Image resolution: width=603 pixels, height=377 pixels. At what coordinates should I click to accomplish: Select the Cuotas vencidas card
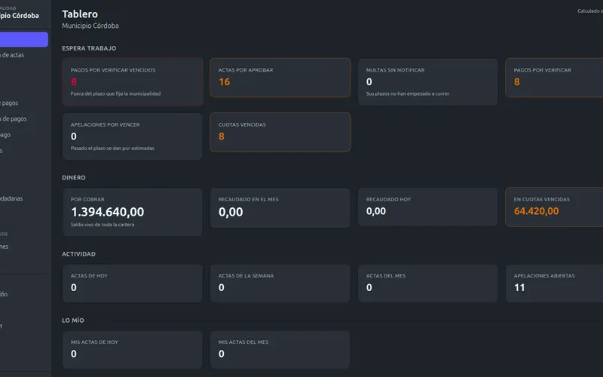point(280,133)
